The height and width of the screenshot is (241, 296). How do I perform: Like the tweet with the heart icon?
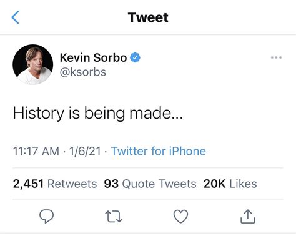coord(180,217)
